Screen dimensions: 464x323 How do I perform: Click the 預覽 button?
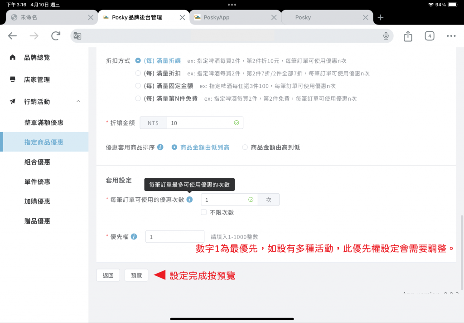[136, 275]
